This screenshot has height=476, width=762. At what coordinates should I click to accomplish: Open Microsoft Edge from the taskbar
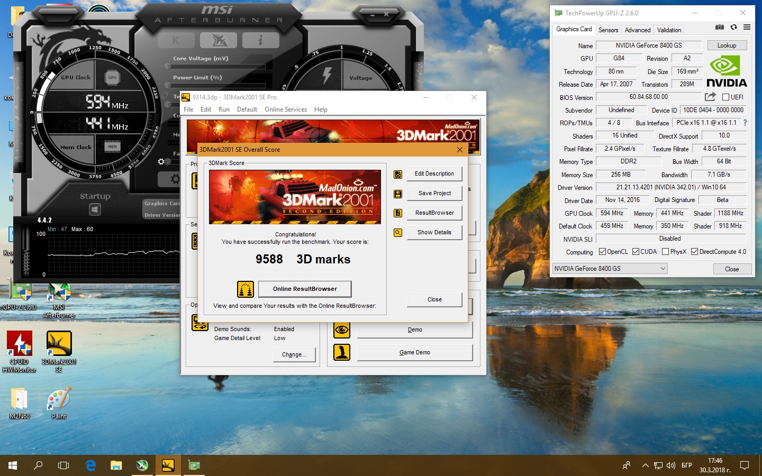tap(90, 465)
